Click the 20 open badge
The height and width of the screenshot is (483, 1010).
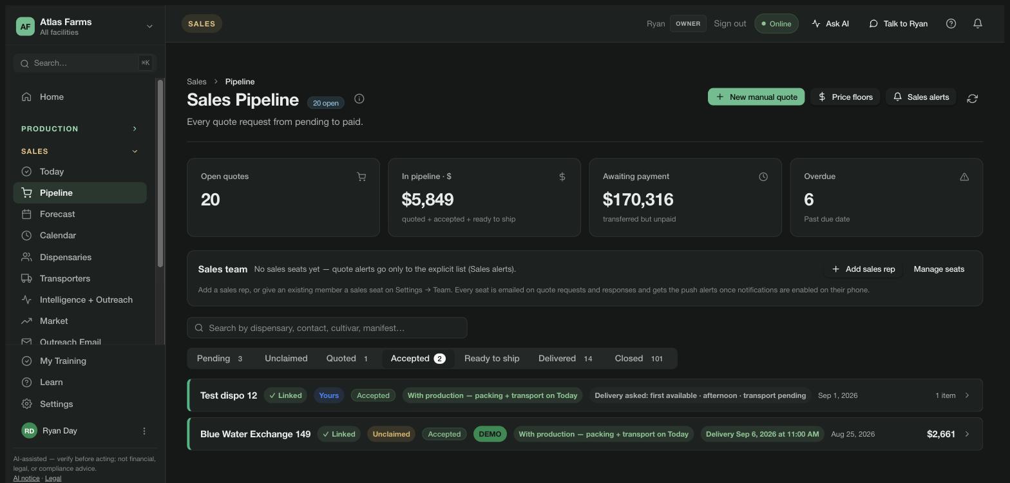326,103
